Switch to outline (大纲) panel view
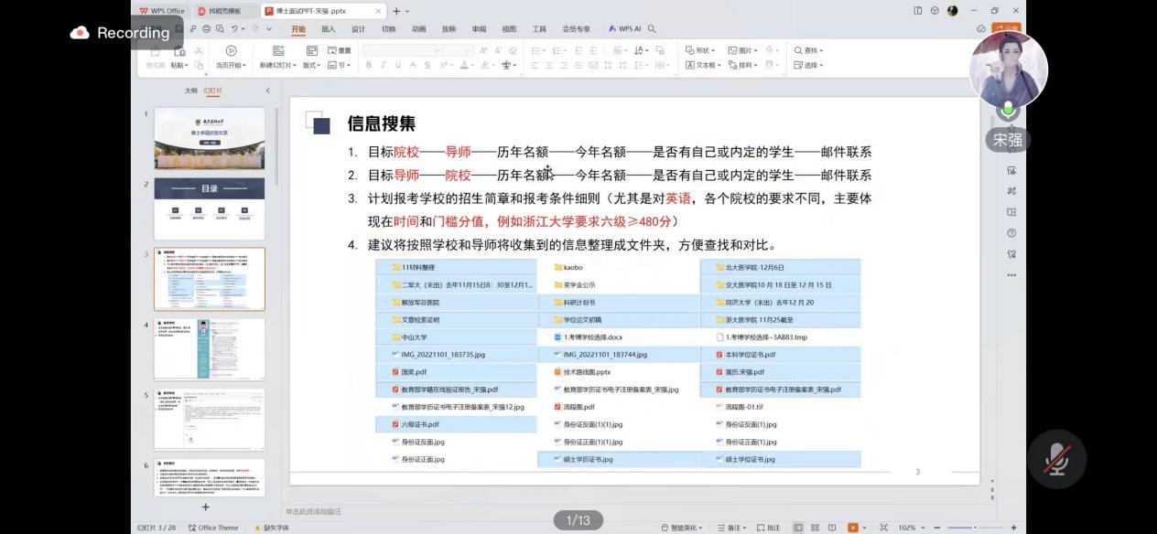Screen dimensions: 1157x534 [190, 91]
